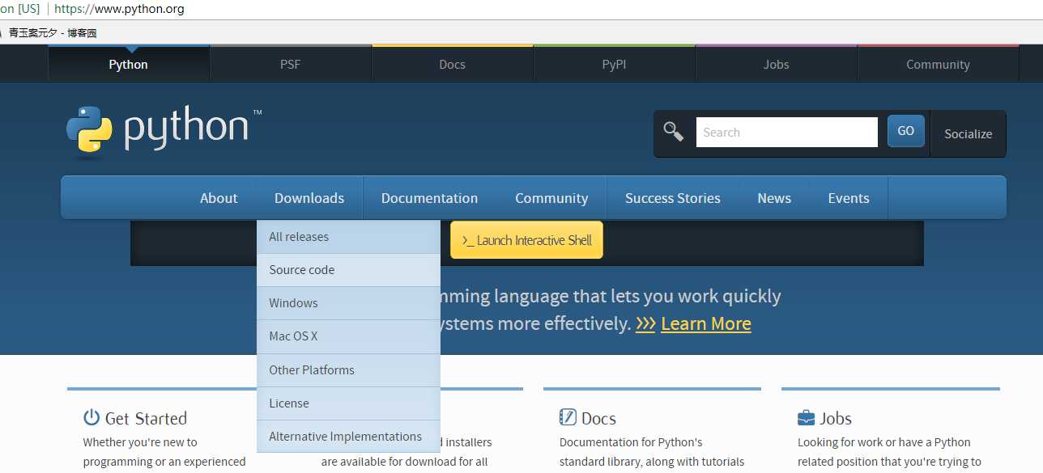
Task: Follow the Learn More link
Action: click(x=706, y=324)
